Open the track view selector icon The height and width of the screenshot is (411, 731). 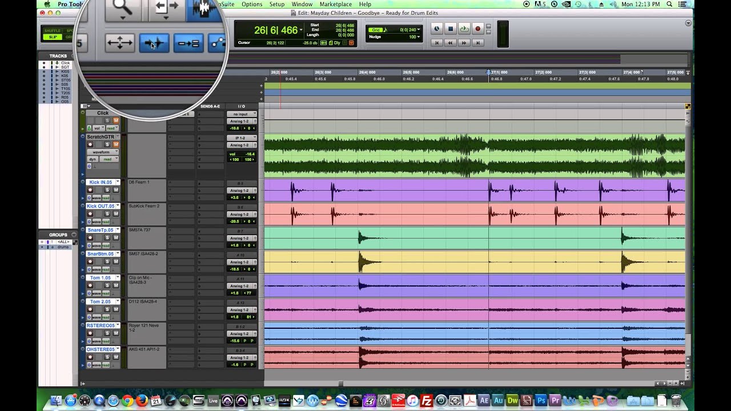point(85,106)
